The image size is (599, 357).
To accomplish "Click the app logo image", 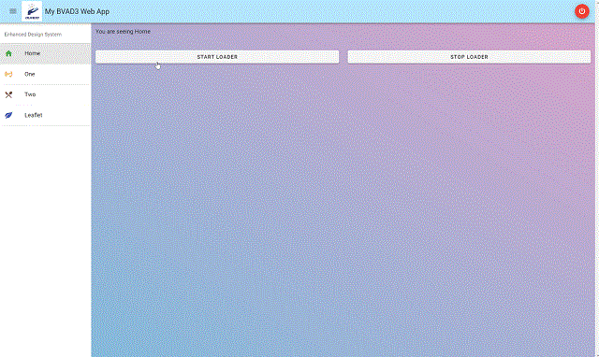I will coord(32,11).
